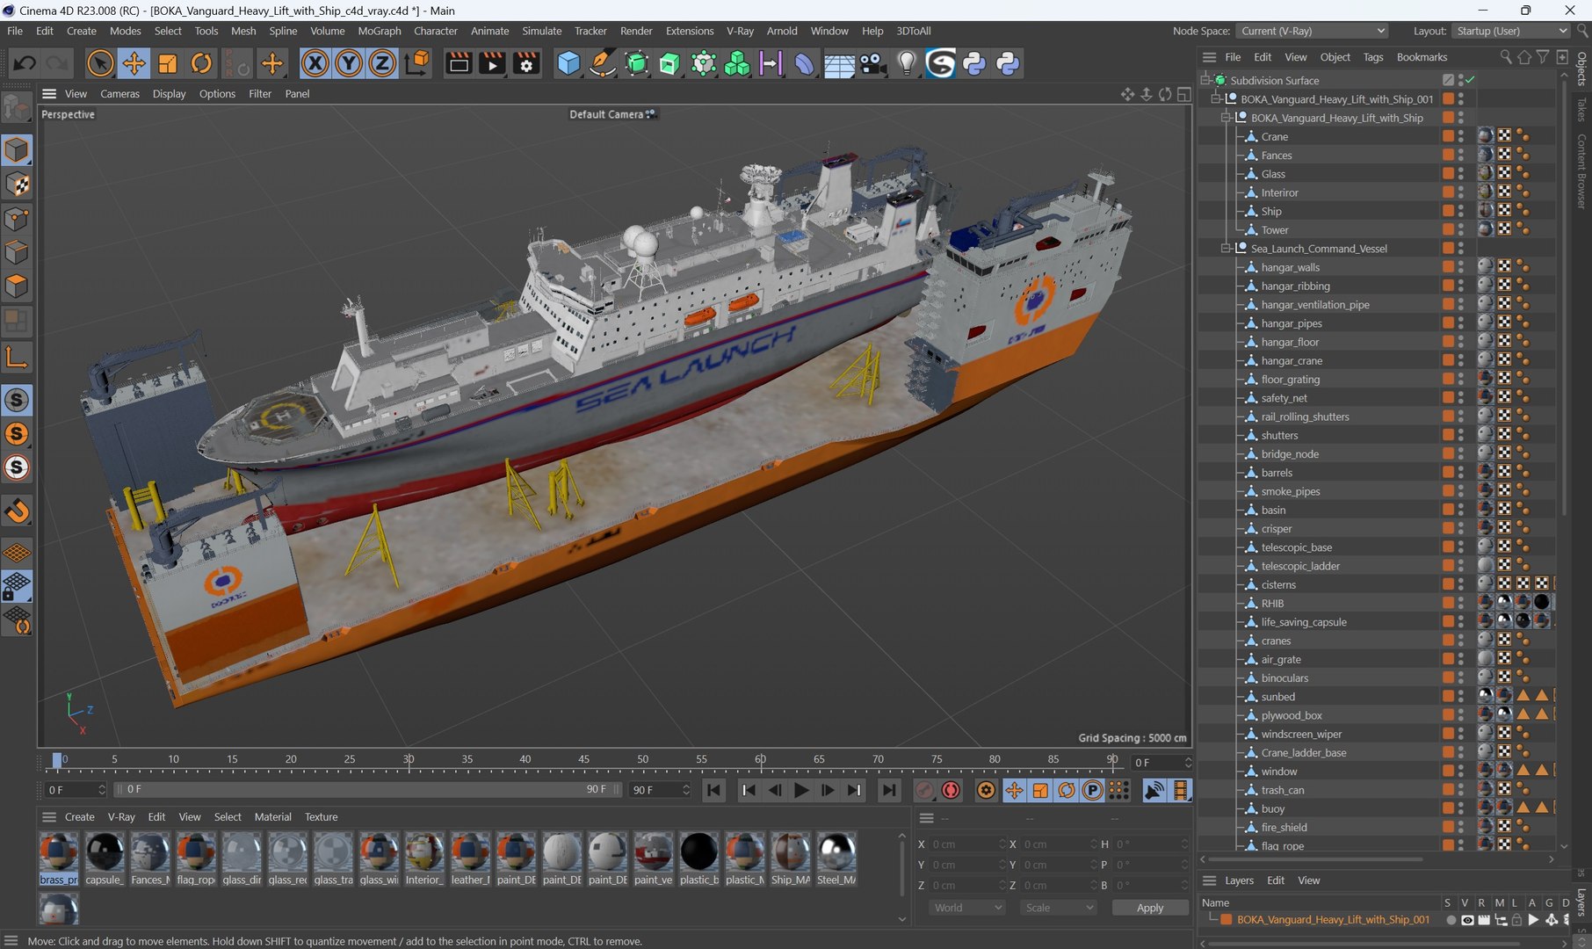1592x949 pixels.
Task: Add a Cube primitive object
Action: tap(568, 63)
